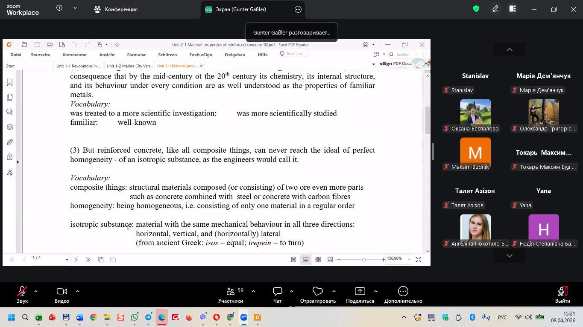Expand video options arrow next to Видео
This screenshot has height=327, width=583.
point(78,291)
